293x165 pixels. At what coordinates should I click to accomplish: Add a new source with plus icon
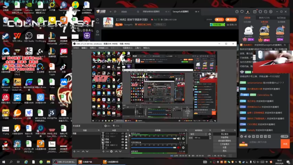(x=103, y=151)
